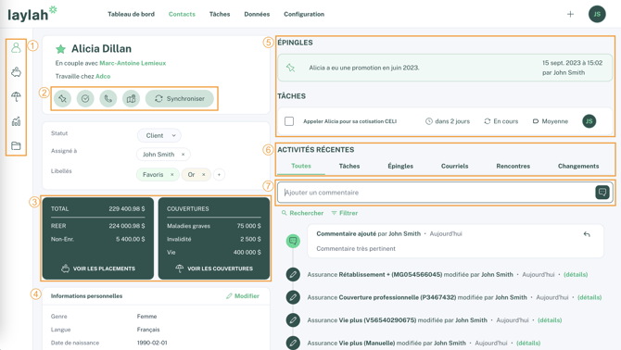
Task: Click the map location action button
Action: (x=131, y=98)
